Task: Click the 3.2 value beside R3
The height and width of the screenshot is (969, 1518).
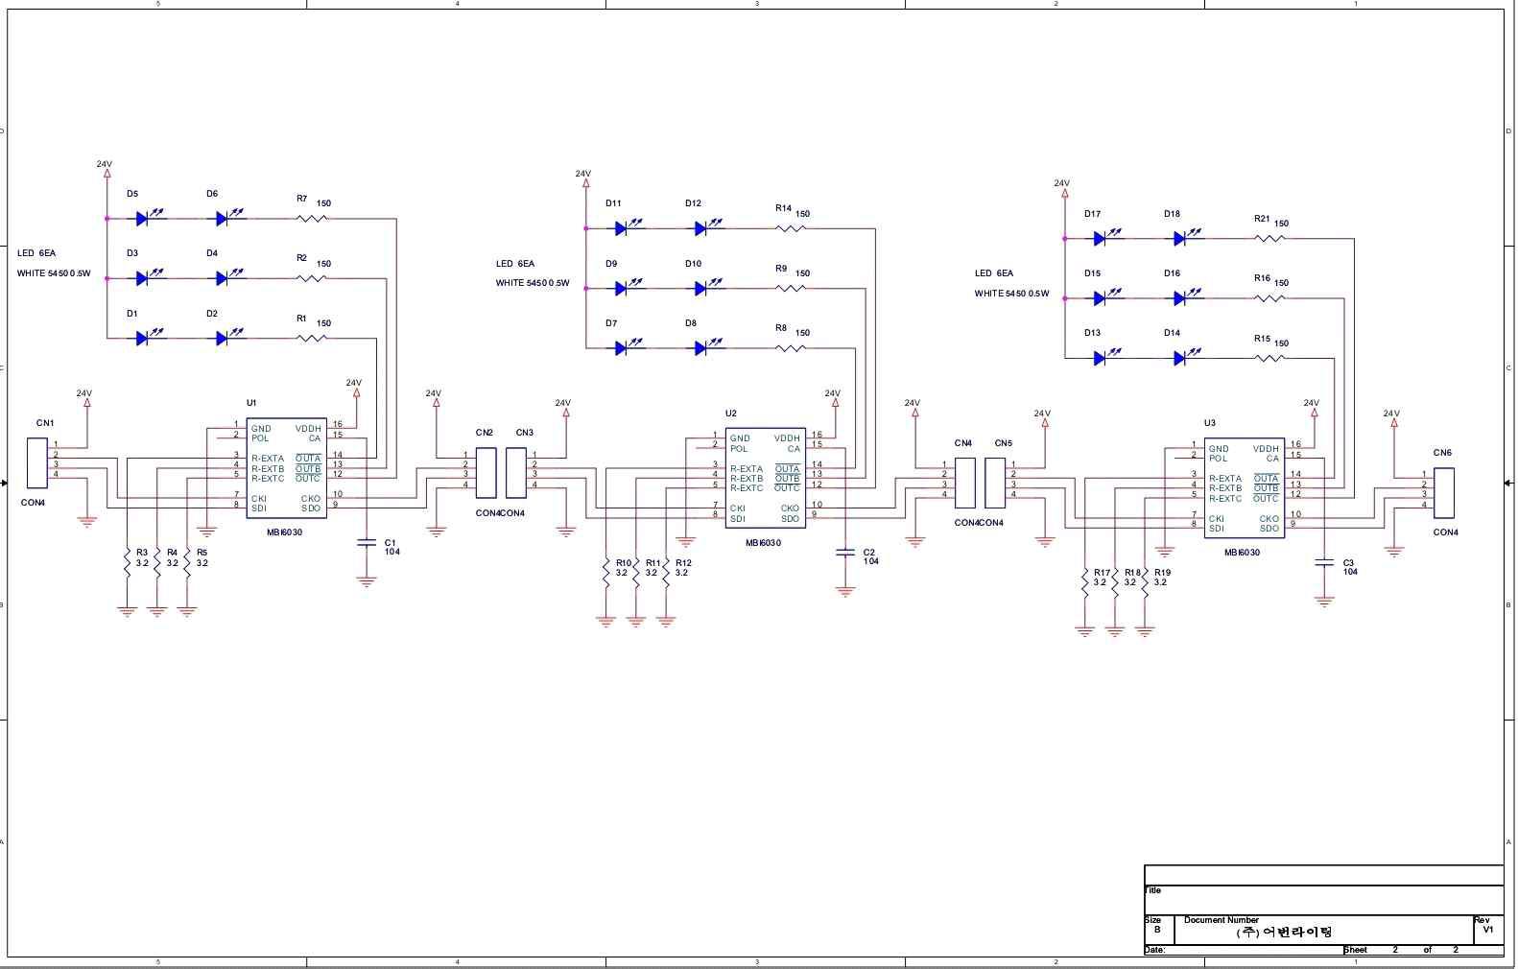Action: (x=142, y=563)
